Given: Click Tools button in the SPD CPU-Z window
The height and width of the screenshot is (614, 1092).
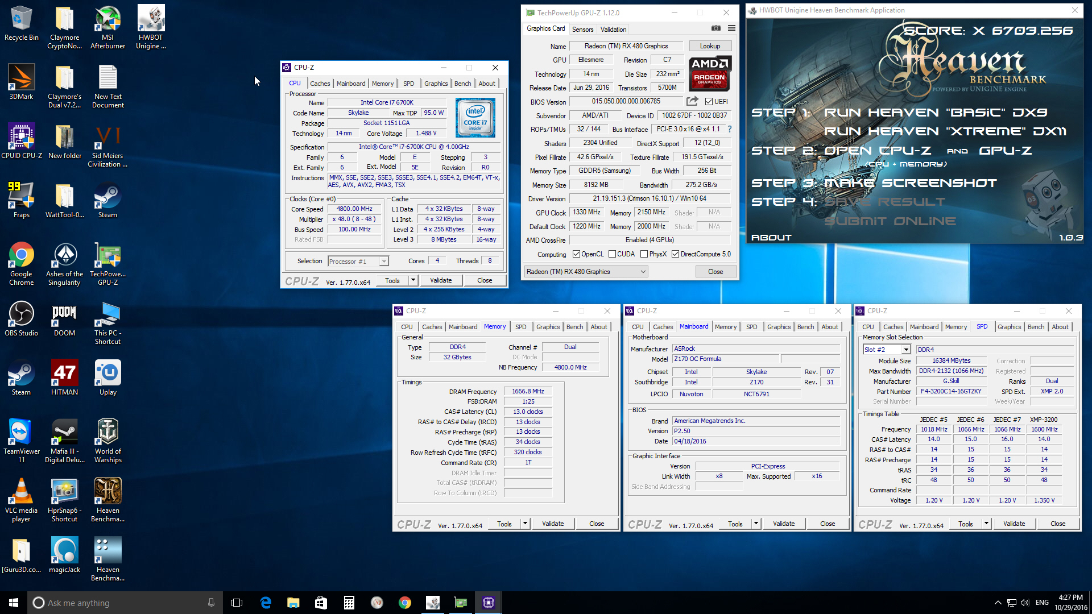Looking at the screenshot, I should (966, 524).
